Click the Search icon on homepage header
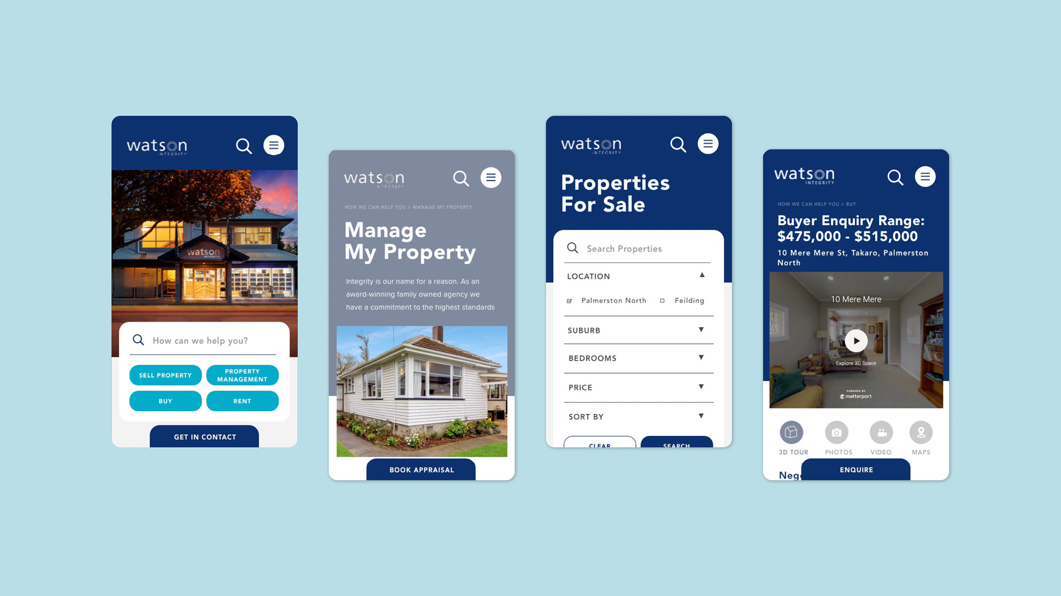The width and height of the screenshot is (1061, 596). (243, 145)
